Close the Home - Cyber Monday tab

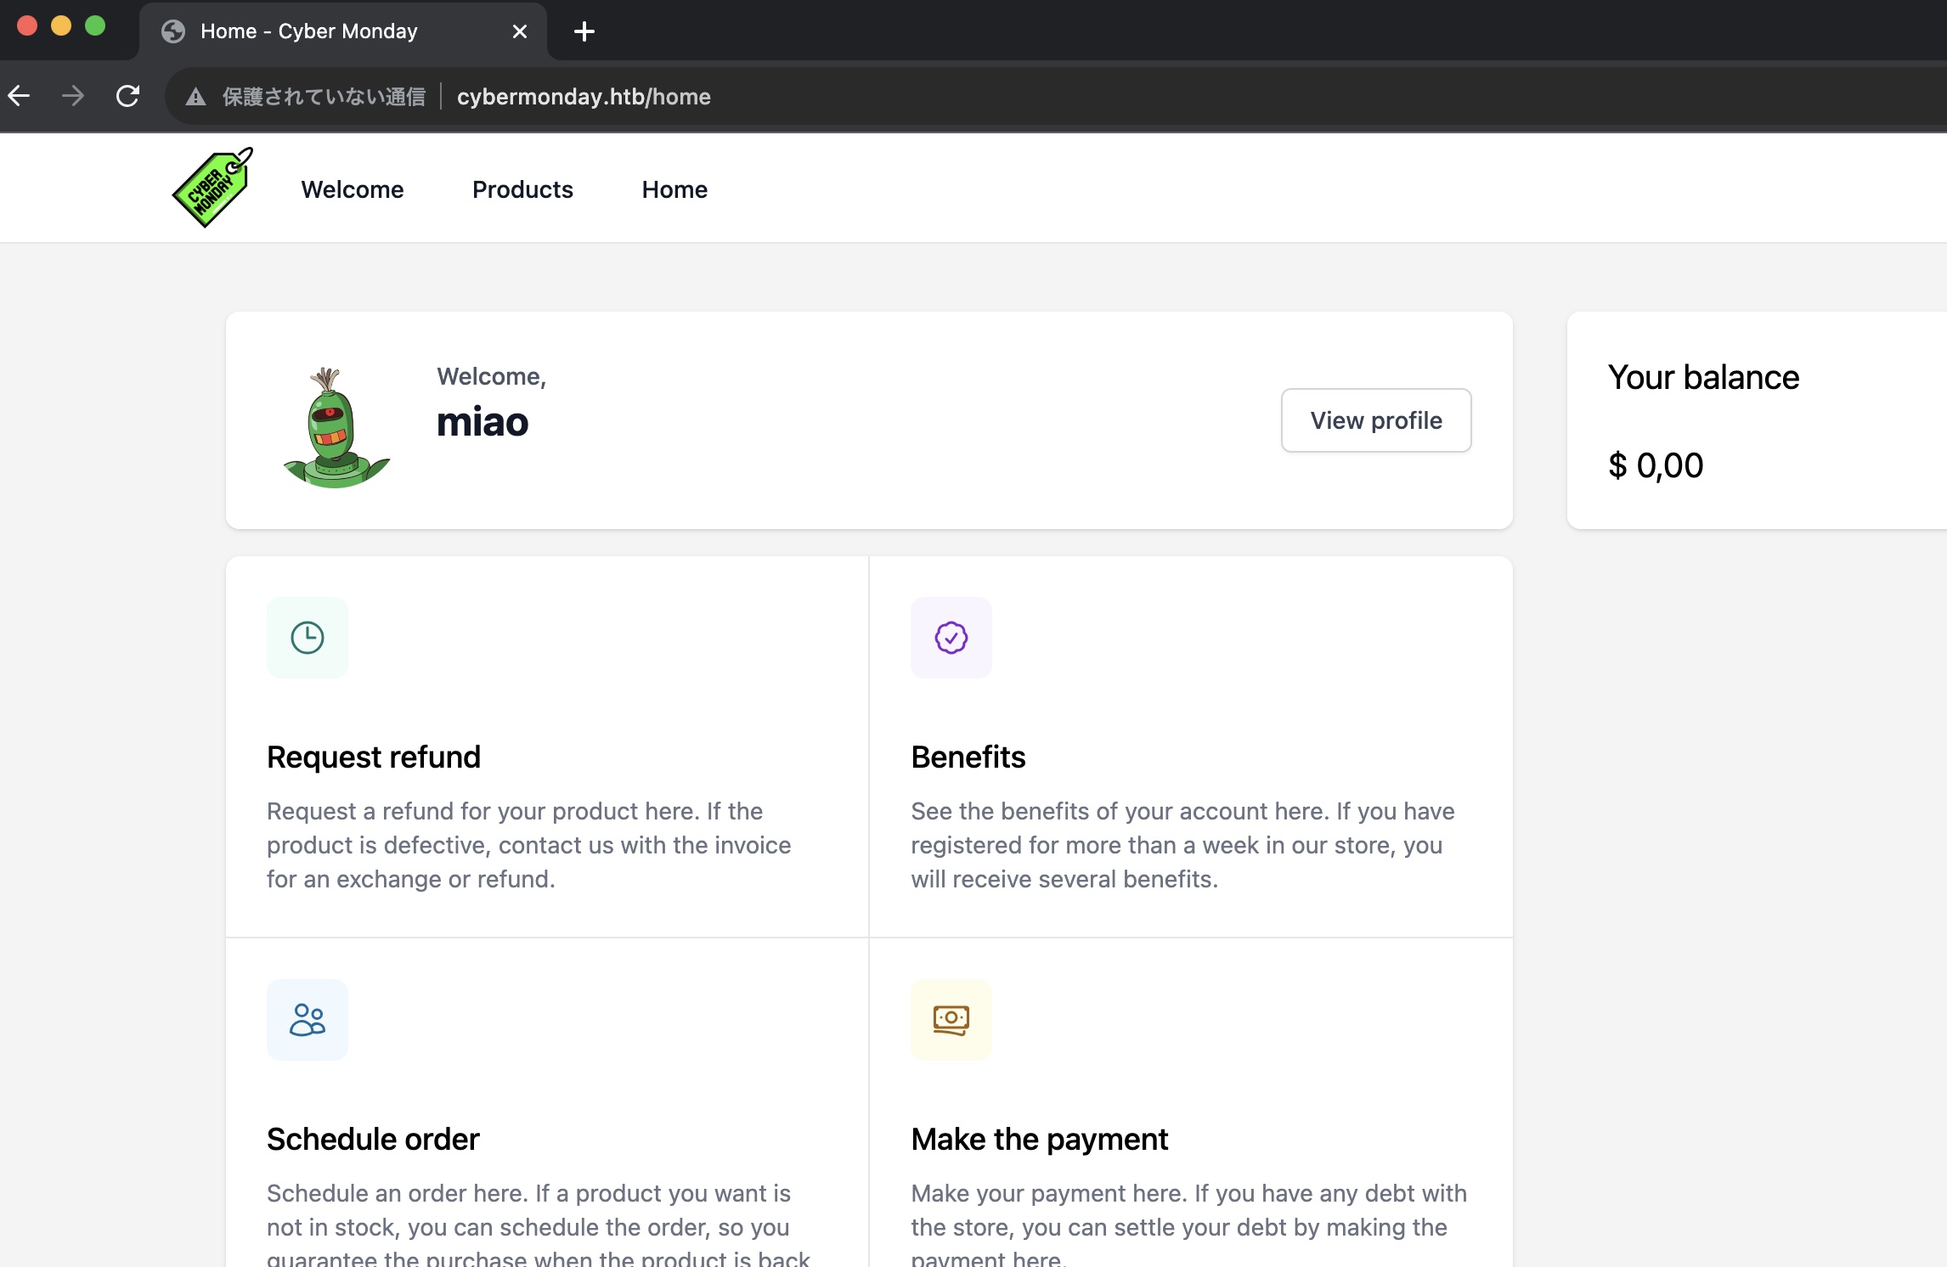520,31
